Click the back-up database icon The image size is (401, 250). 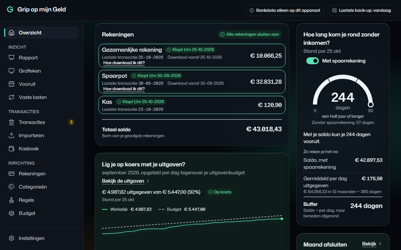point(335,10)
